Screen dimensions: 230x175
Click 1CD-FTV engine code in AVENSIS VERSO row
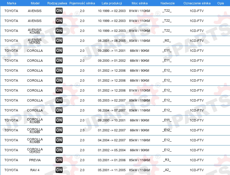pos(196,41)
